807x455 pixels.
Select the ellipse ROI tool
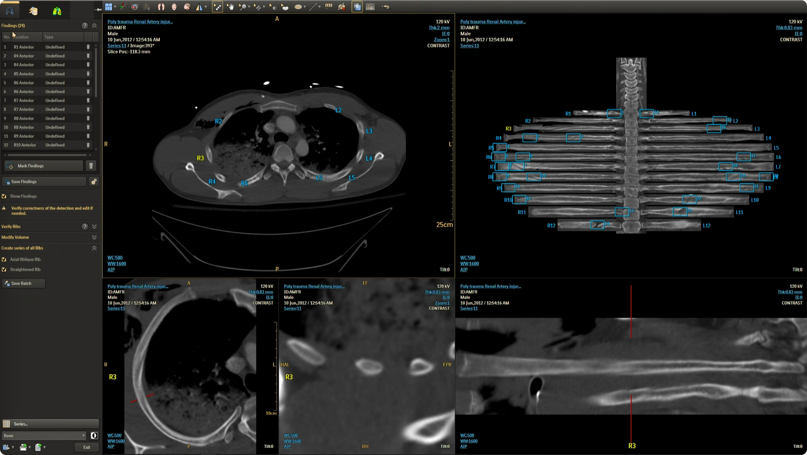[x=298, y=6]
